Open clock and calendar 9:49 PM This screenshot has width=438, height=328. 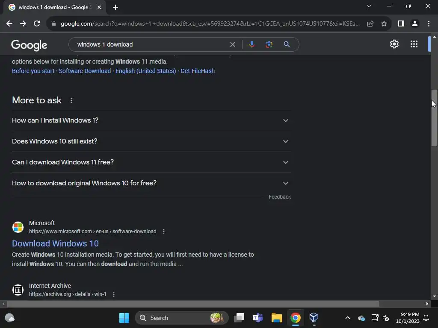408,318
